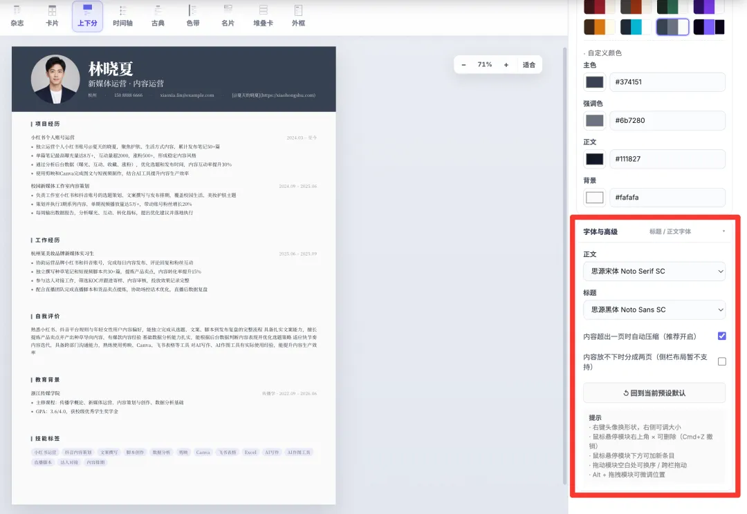The width and height of the screenshot is (747, 514).
Task: Click the AI作图工具 skill tag
Action: tap(299, 453)
